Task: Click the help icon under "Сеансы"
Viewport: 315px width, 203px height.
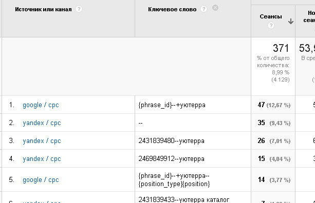Action: pos(271,26)
